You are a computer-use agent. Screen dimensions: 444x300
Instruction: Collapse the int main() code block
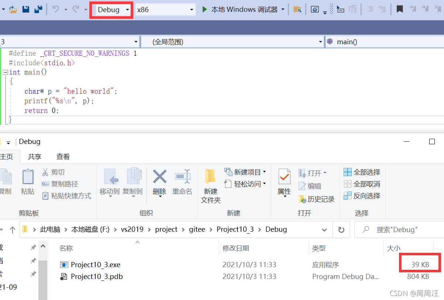[x=5, y=72]
